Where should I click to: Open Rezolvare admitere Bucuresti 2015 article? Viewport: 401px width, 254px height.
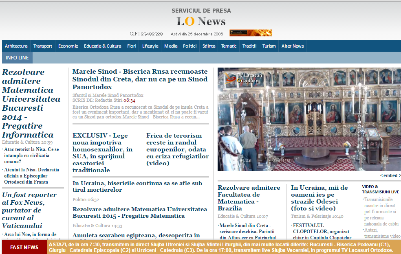tap(140, 212)
